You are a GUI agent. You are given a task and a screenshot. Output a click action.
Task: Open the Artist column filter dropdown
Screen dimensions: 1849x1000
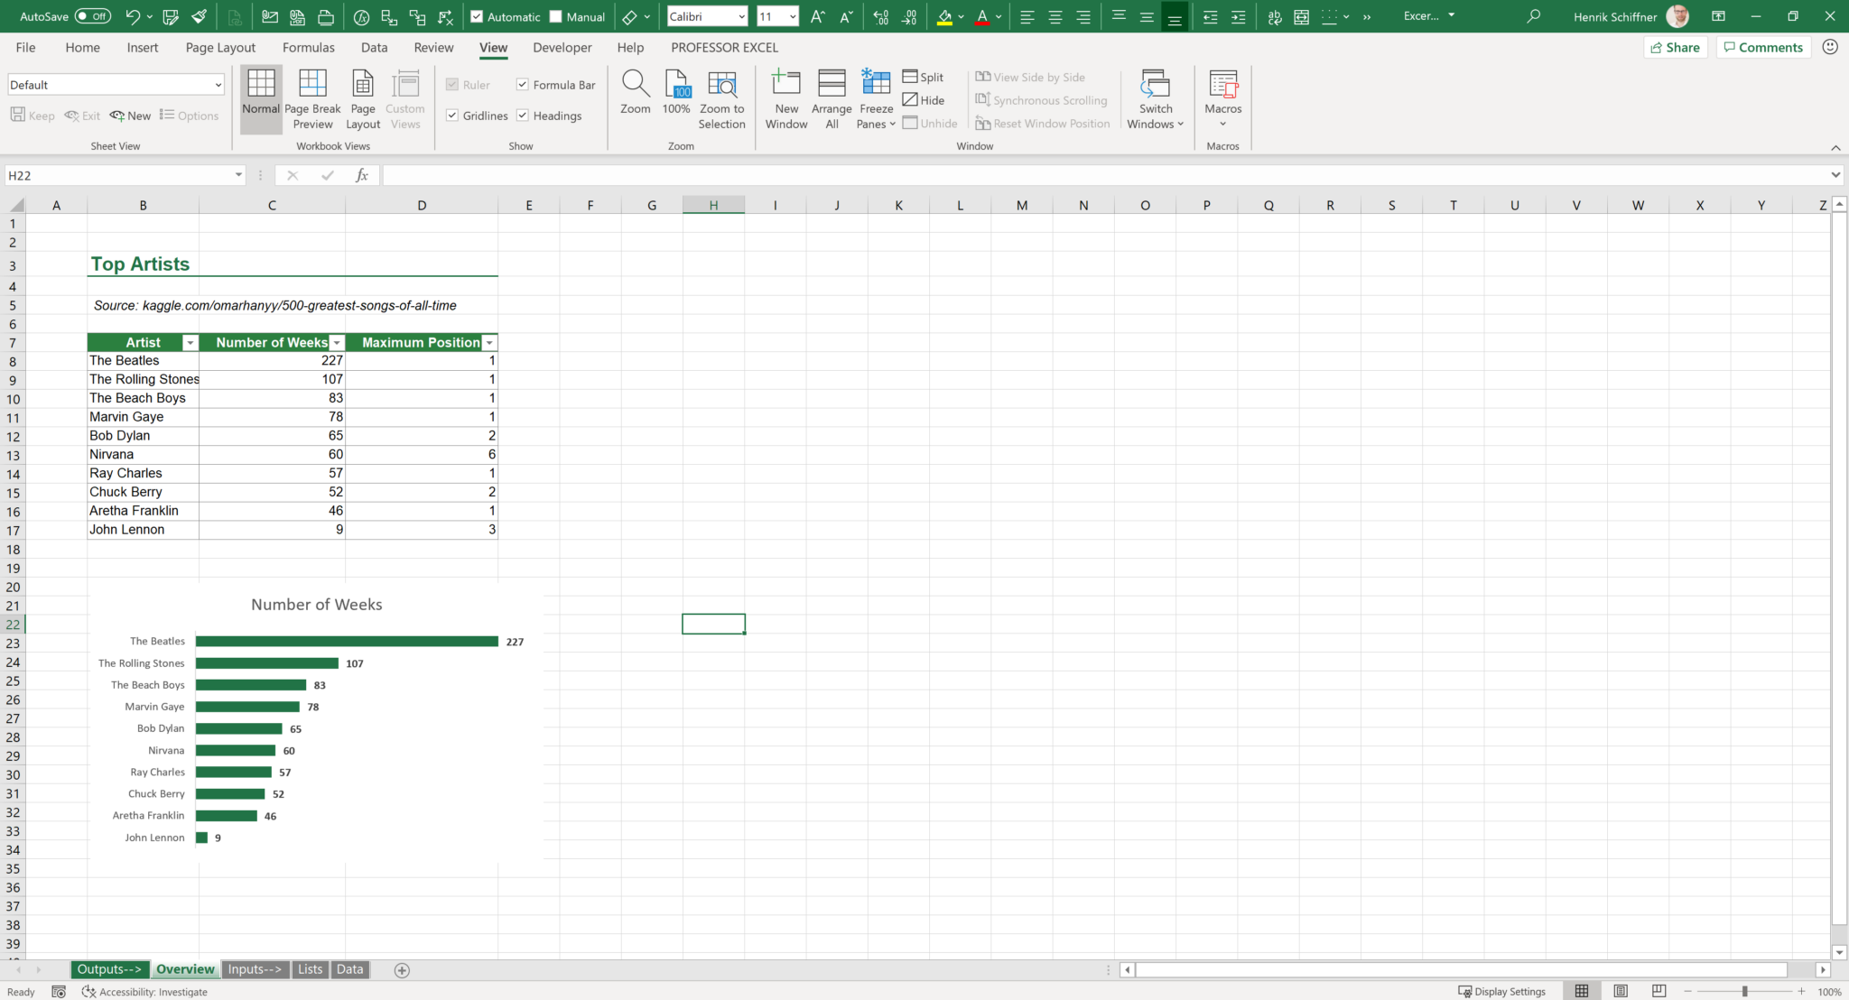click(190, 342)
